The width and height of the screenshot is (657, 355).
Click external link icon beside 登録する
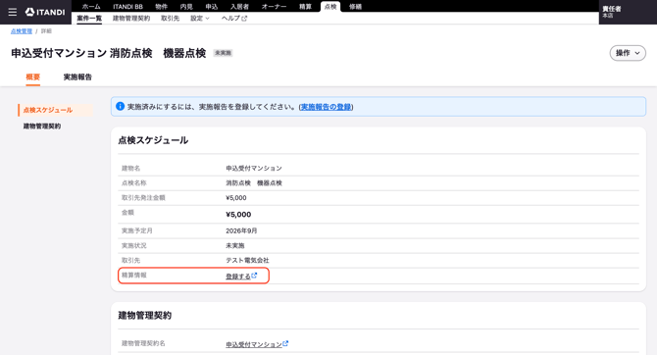click(254, 276)
